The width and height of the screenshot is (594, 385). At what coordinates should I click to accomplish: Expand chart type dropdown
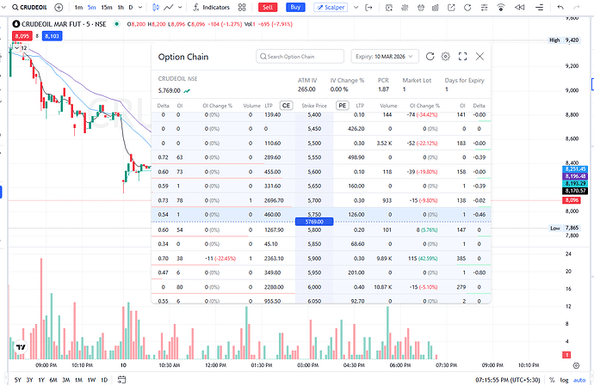coord(180,7)
